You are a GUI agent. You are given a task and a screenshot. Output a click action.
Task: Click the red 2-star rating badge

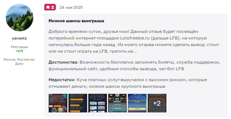(x=50, y=7)
